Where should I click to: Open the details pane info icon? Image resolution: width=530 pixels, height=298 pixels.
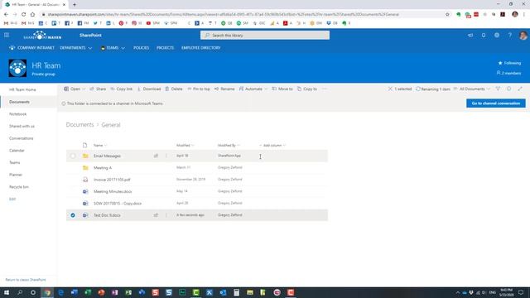pyautogui.click(x=508, y=89)
